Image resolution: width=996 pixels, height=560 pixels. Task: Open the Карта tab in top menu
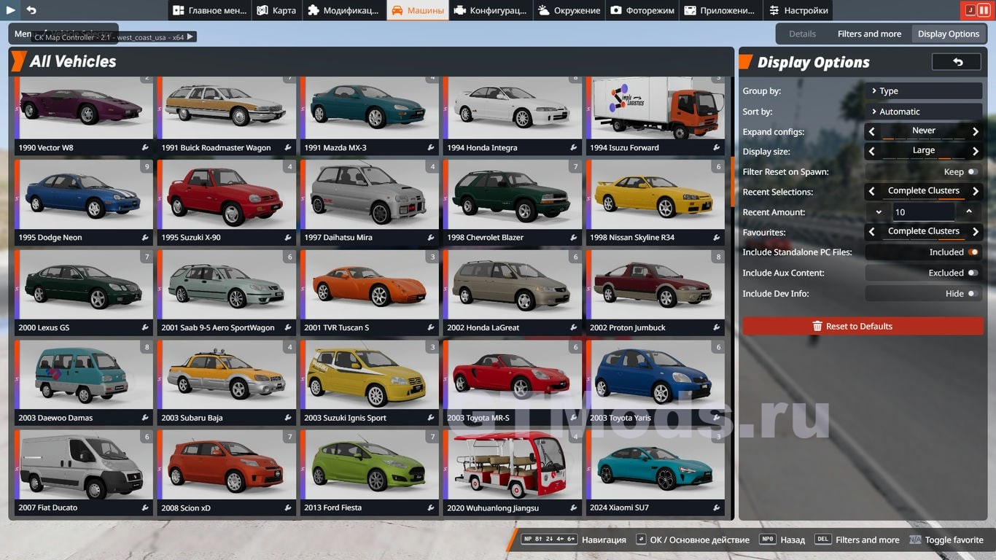pos(276,10)
